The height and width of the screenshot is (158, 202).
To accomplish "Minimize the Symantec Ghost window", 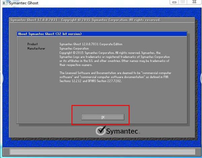I will pyautogui.click(x=174, y=2).
